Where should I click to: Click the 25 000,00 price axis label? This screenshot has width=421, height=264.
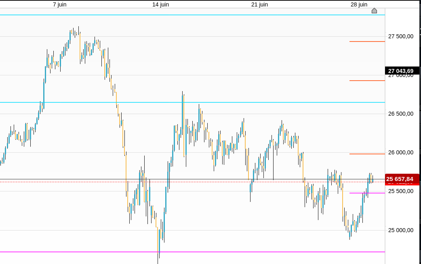pos(401,230)
